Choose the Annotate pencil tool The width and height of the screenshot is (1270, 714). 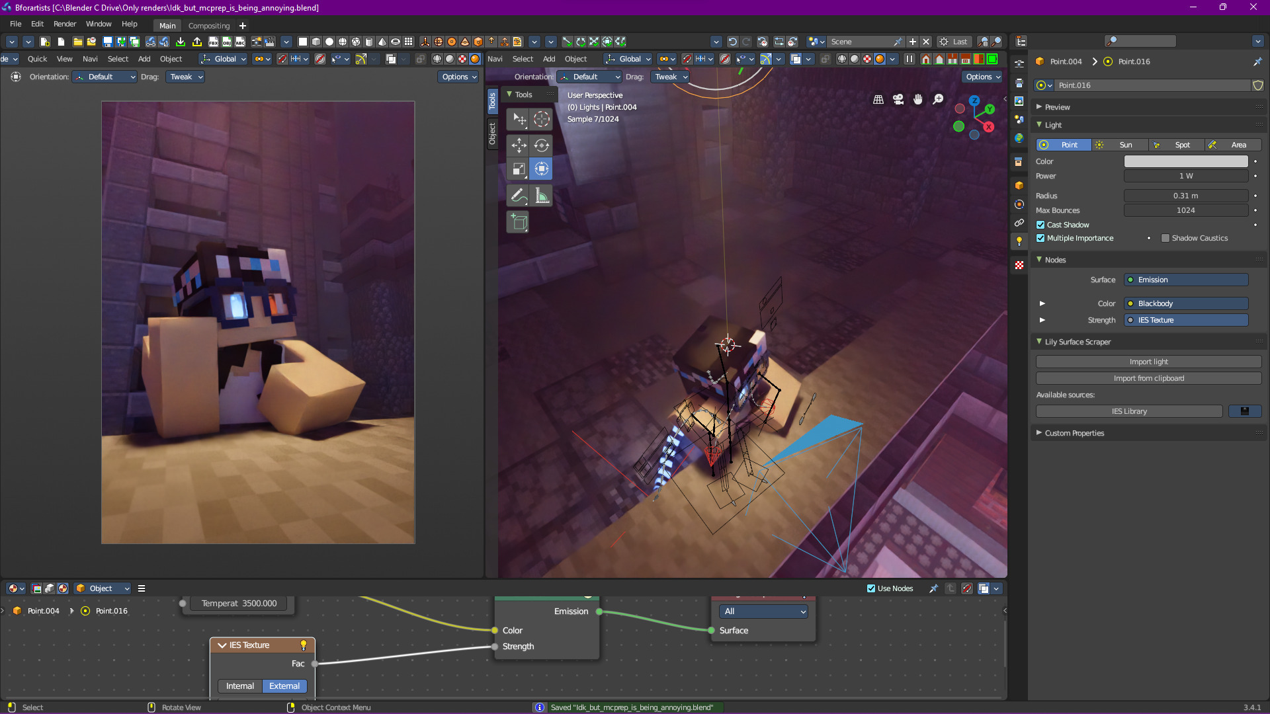tap(519, 196)
